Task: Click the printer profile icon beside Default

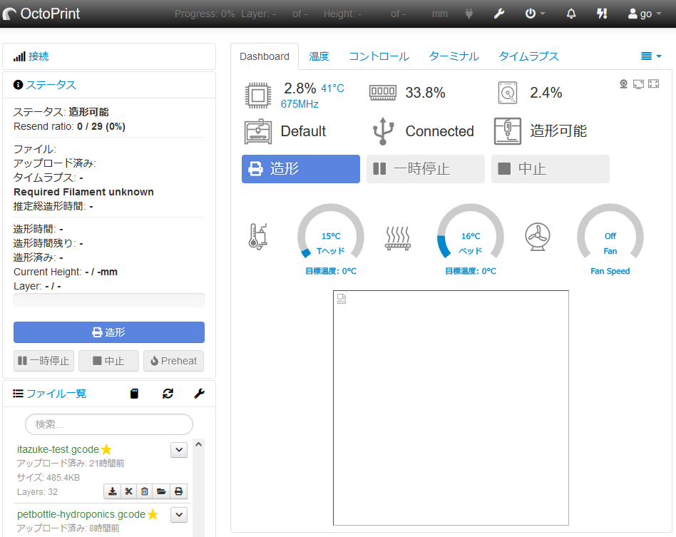Action: 258,131
